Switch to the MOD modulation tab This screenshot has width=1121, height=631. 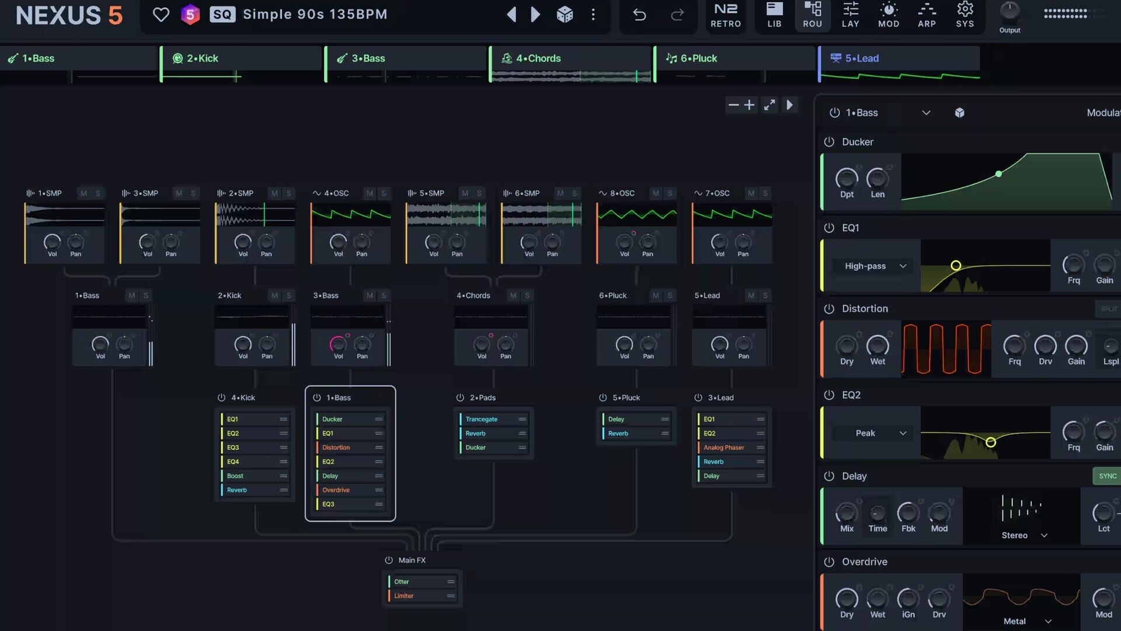889,15
